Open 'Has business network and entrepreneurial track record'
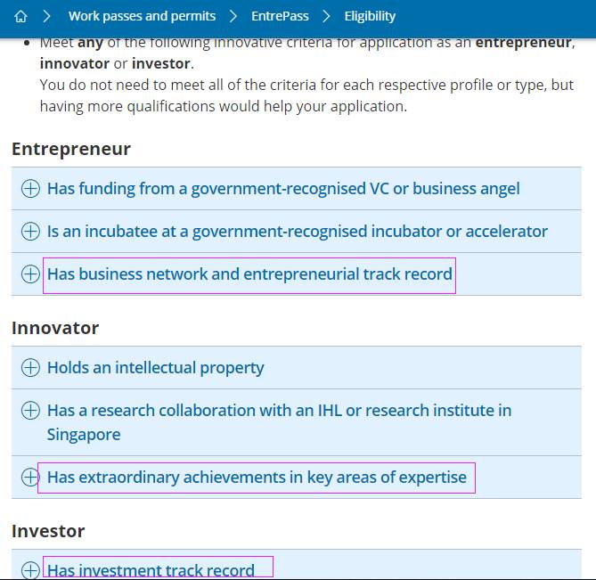 249,274
